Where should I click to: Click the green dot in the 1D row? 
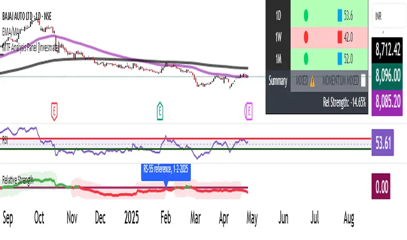[306, 16]
